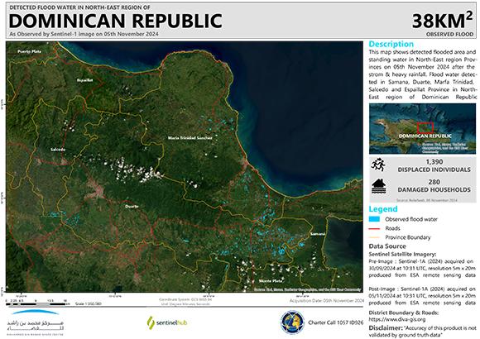Viewport: 480px width, 339px height.
Task: Click the orange Province Boundary legend line
Action: tap(374, 237)
